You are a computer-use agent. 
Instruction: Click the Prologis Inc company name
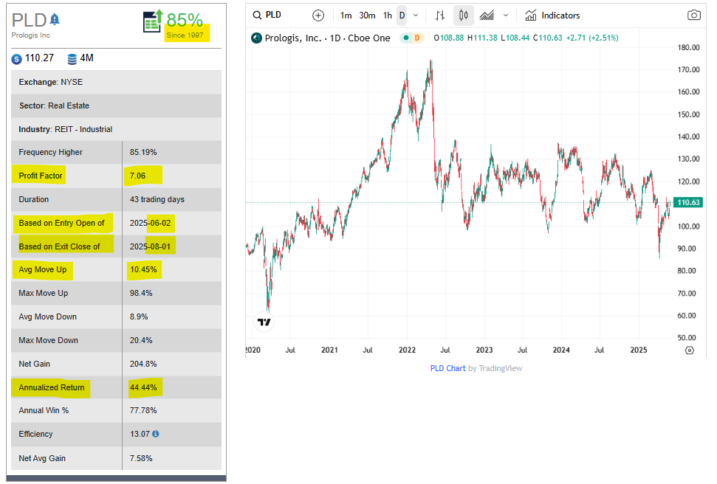tap(30, 35)
